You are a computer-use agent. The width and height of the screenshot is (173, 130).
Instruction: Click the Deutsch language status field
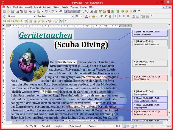pos(93,126)
